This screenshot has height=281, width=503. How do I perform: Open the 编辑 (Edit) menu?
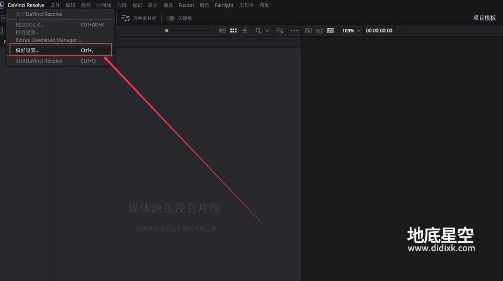[70, 5]
